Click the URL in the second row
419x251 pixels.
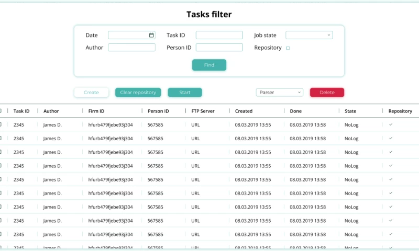click(195, 138)
